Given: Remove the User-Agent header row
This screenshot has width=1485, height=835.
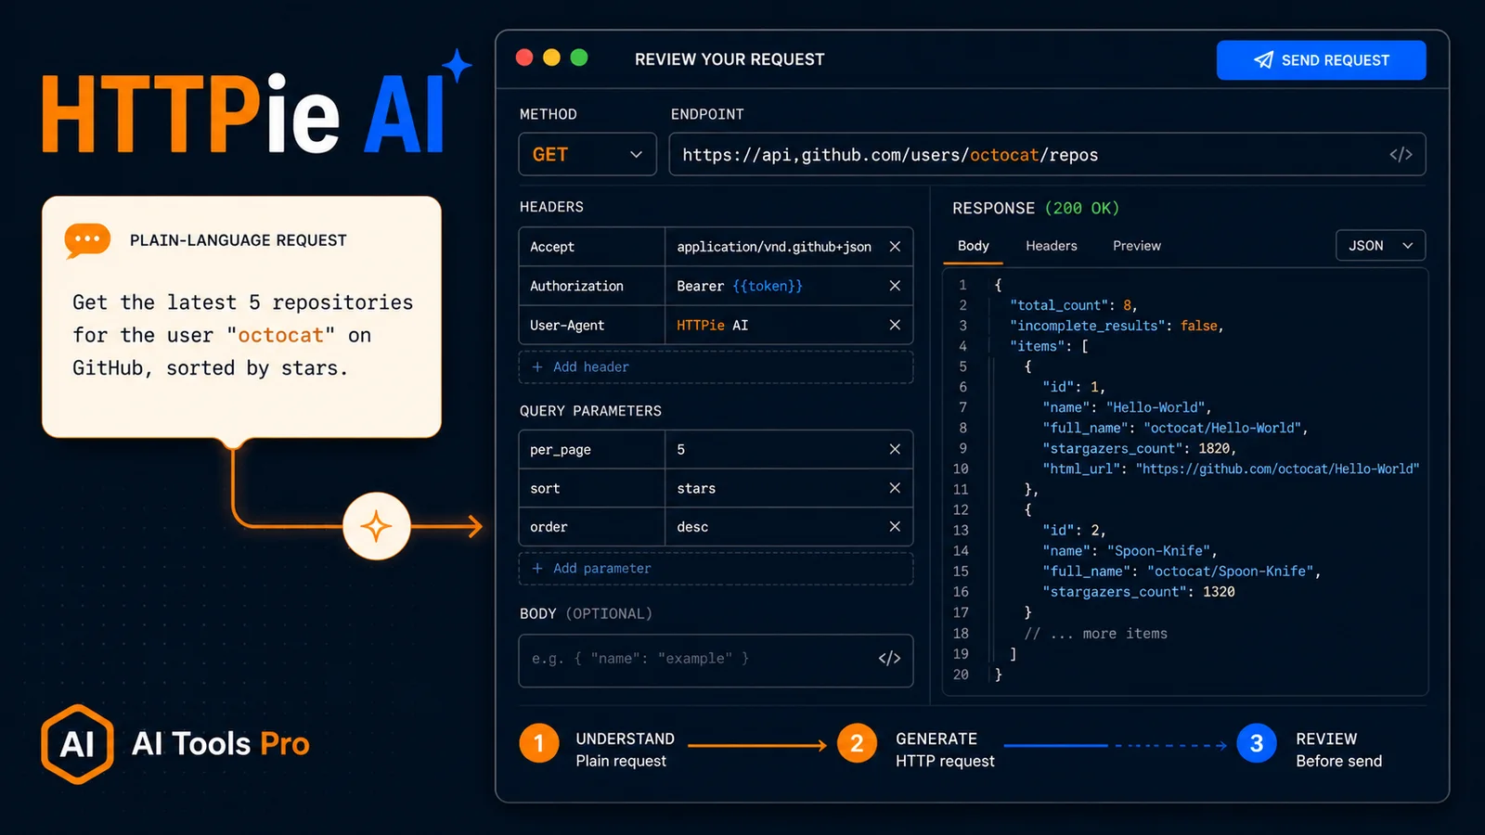Looking at the screenshot, I should 895,325.
